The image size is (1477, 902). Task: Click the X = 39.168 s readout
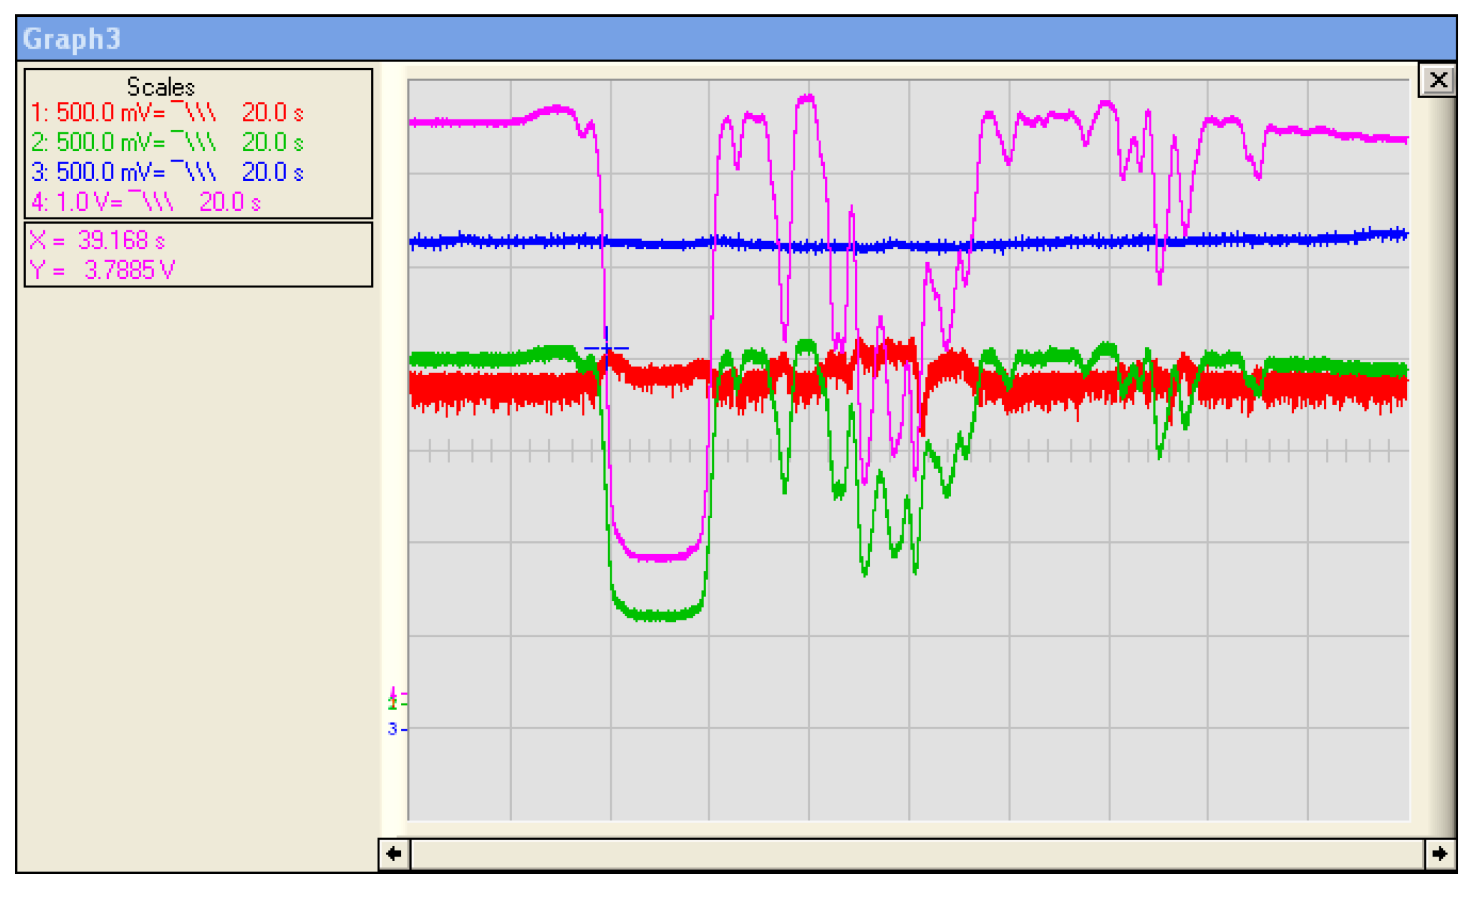point(97,241)
